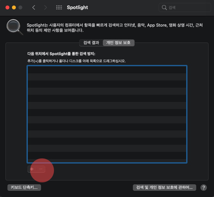Click the Spotlight magnifying glass icon
The width and height of the screenshot is (214, 197).
15,27
